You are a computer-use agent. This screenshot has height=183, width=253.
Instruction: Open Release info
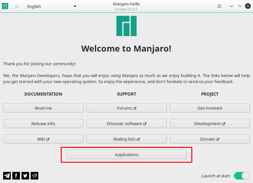[43, 123]
